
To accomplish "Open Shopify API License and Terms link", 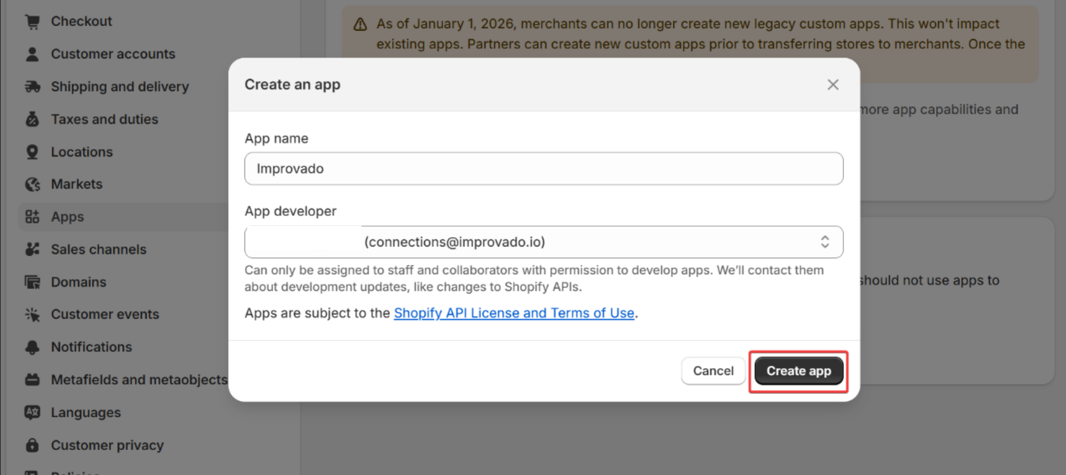I will pyautogui.click(x=513, y=313).
